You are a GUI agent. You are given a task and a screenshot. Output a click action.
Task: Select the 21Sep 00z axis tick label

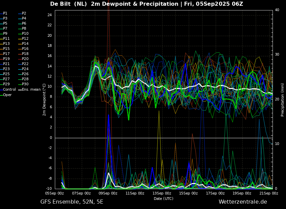click(269, 193)
